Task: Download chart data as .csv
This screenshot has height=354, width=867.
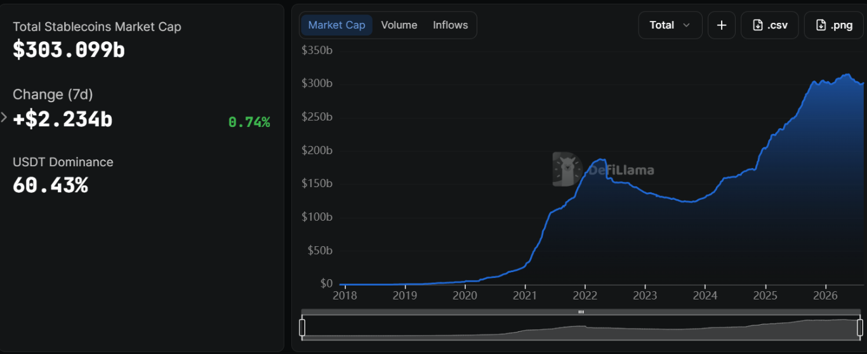Action: (770, 25)
